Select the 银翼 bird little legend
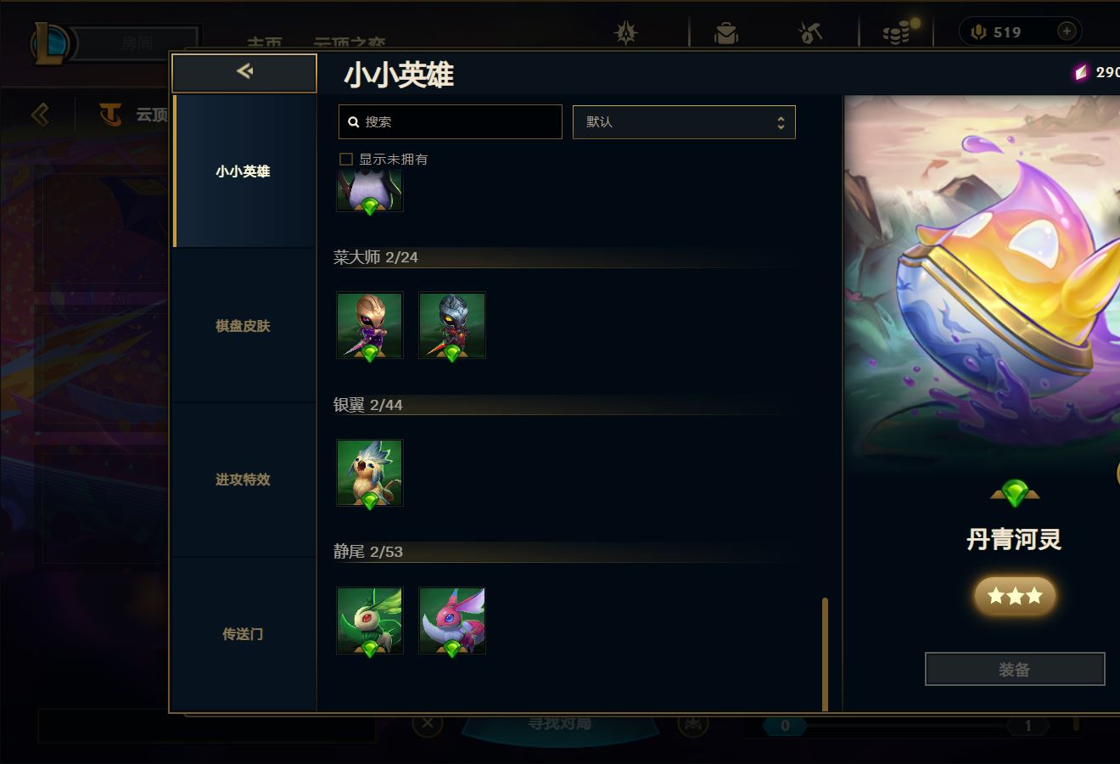The image size is (1120, 764). coord(369,473)
